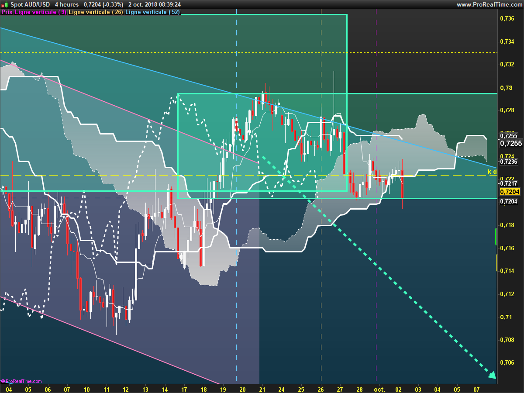Click date 14 on time axis

click(x=165, y=389)
